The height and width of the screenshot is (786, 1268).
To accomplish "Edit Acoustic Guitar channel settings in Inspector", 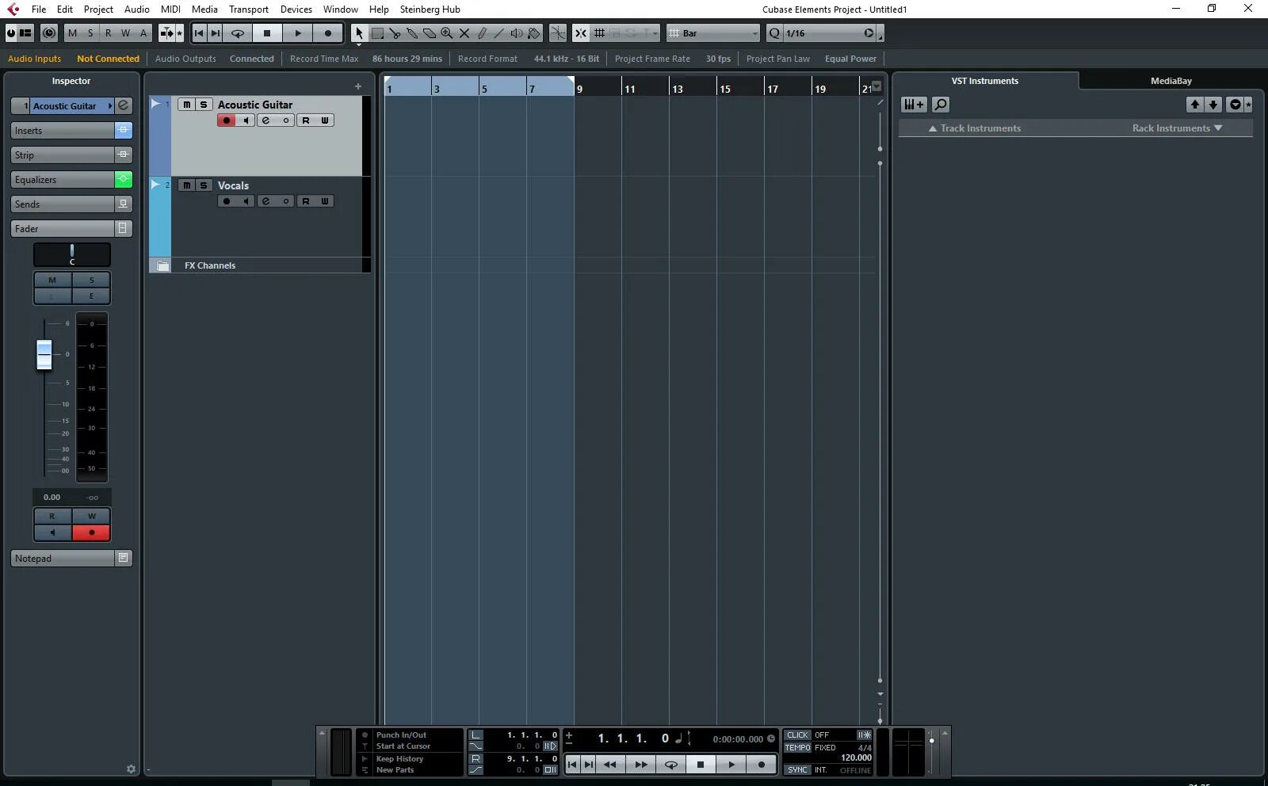I will pyautogui.click(x=124, y=105).
